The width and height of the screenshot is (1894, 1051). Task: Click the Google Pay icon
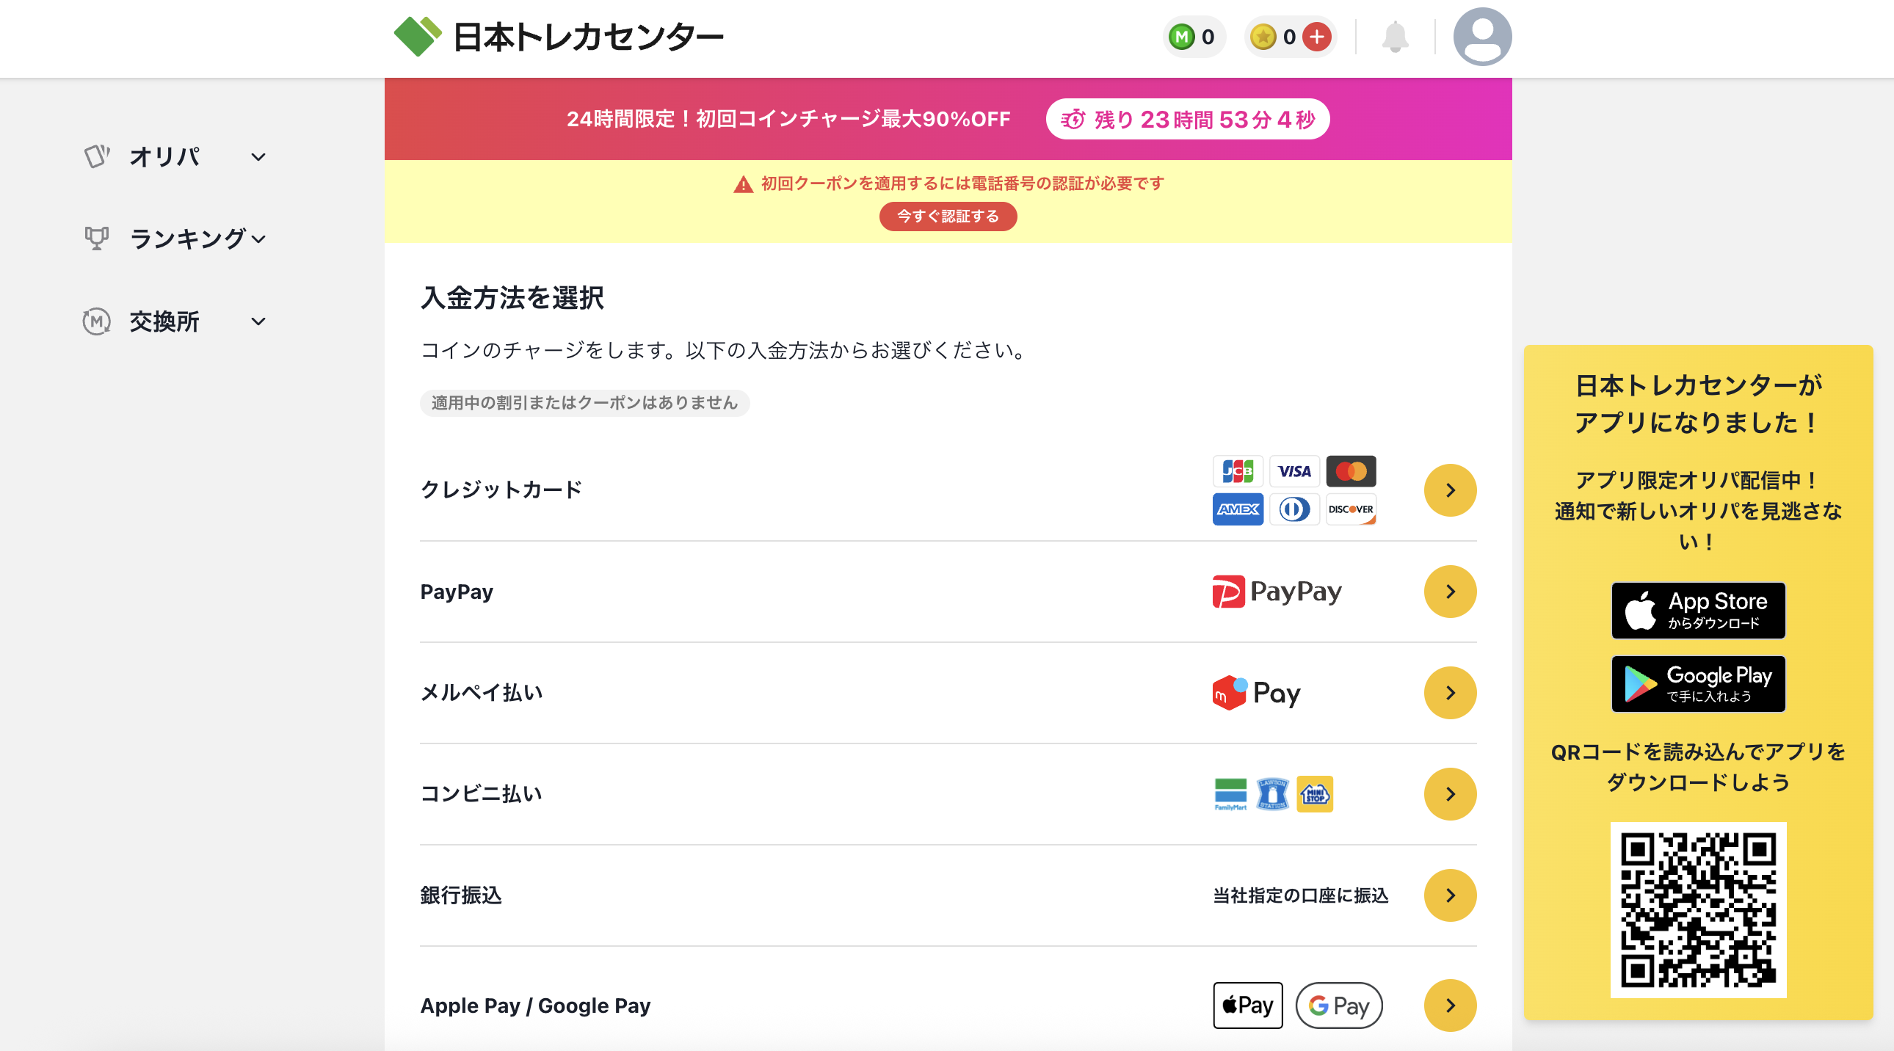pos(1338,1005)
